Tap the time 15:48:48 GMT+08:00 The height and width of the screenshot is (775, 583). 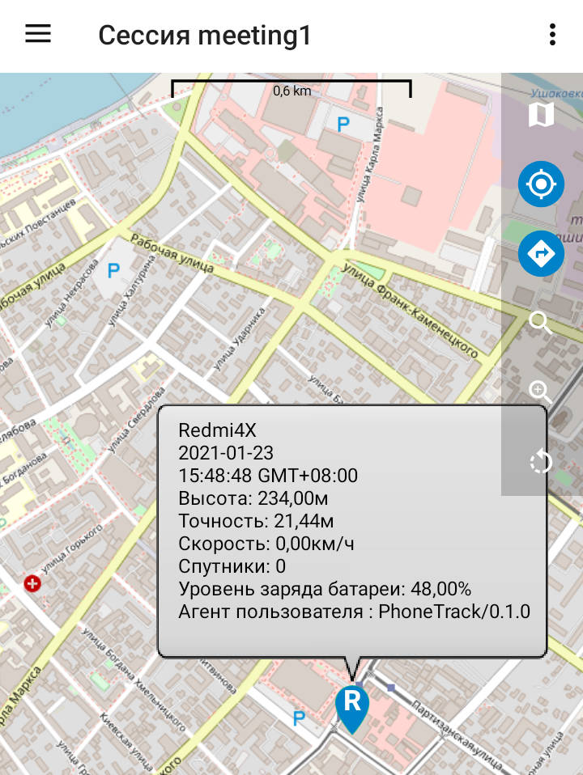268,476
